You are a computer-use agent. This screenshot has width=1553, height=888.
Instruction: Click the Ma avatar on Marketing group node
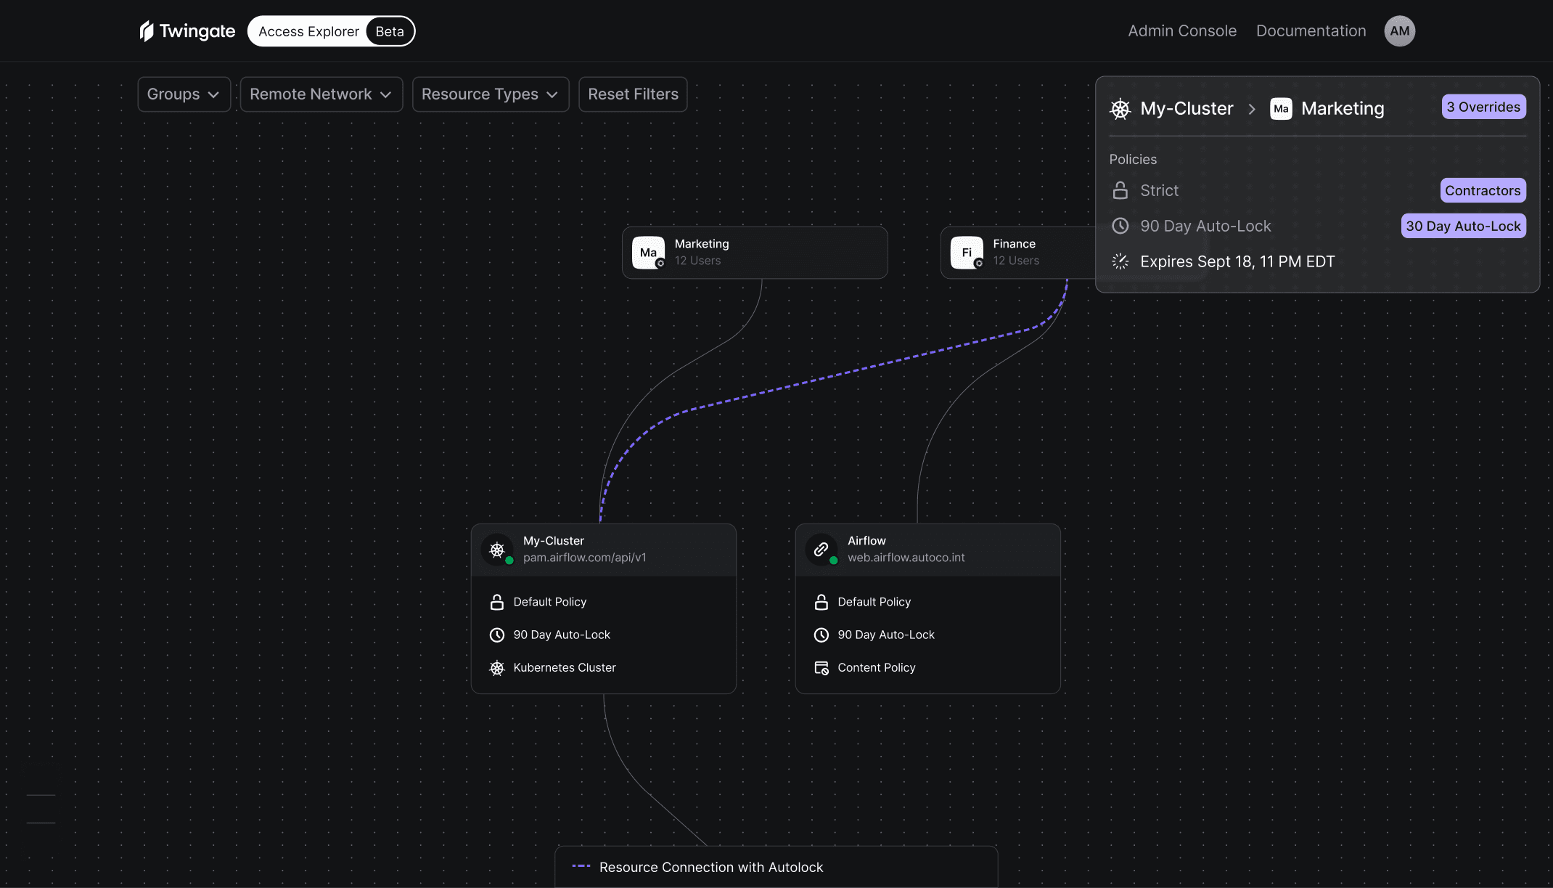(x=648, y=253)
